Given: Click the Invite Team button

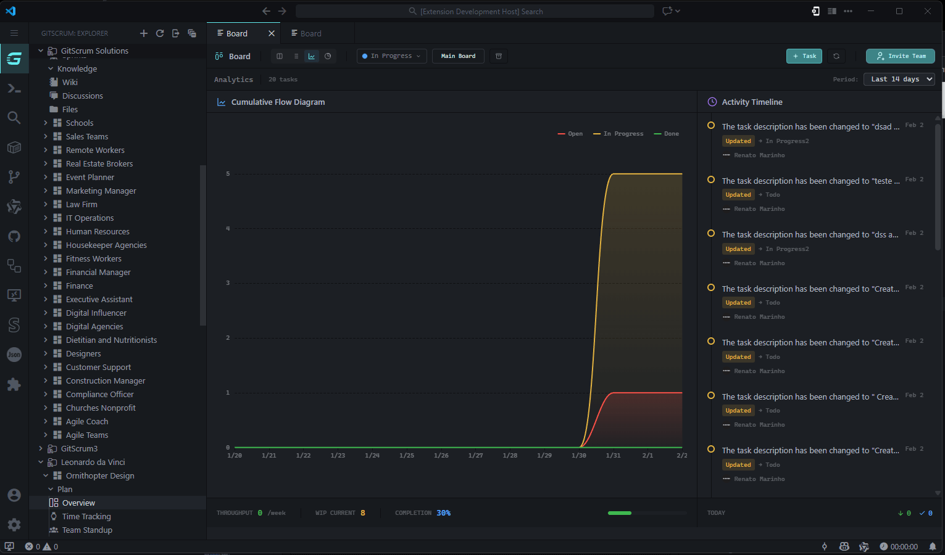Looking at the screenshot, I should click(900, 56).
